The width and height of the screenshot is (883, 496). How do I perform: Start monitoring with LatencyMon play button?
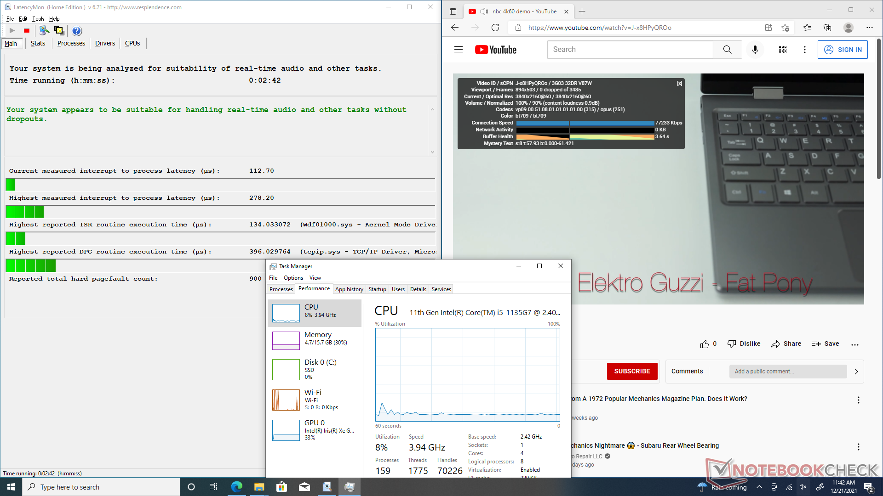tap(12, 31)
